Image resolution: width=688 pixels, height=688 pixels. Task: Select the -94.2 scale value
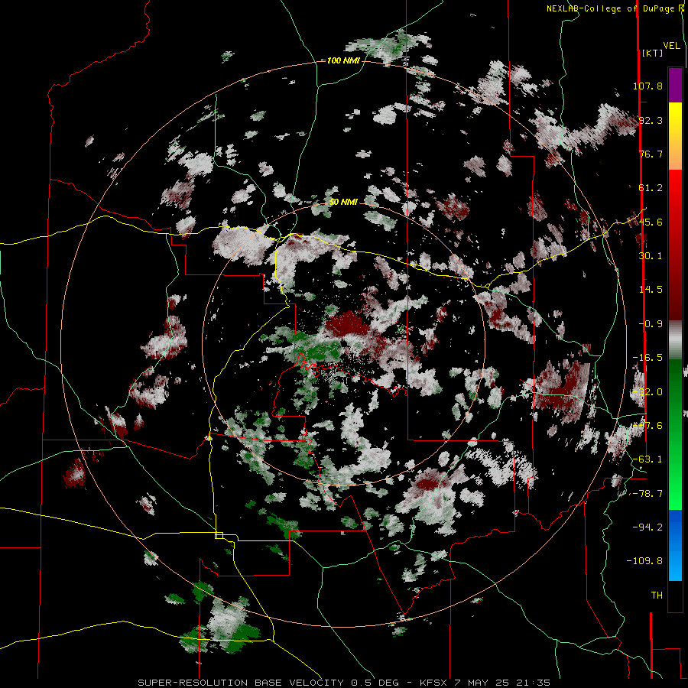(x=647, y=527)
